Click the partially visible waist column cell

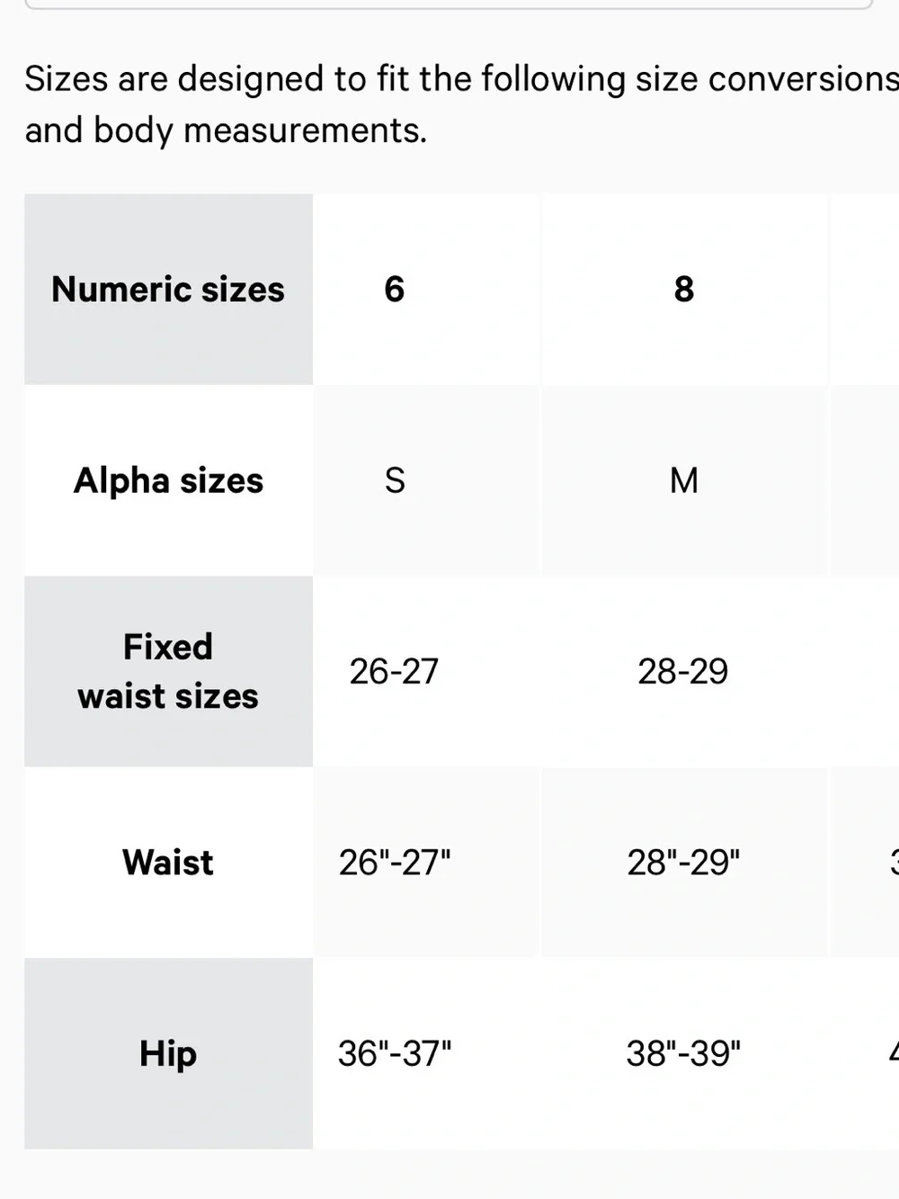click(865, 863)
